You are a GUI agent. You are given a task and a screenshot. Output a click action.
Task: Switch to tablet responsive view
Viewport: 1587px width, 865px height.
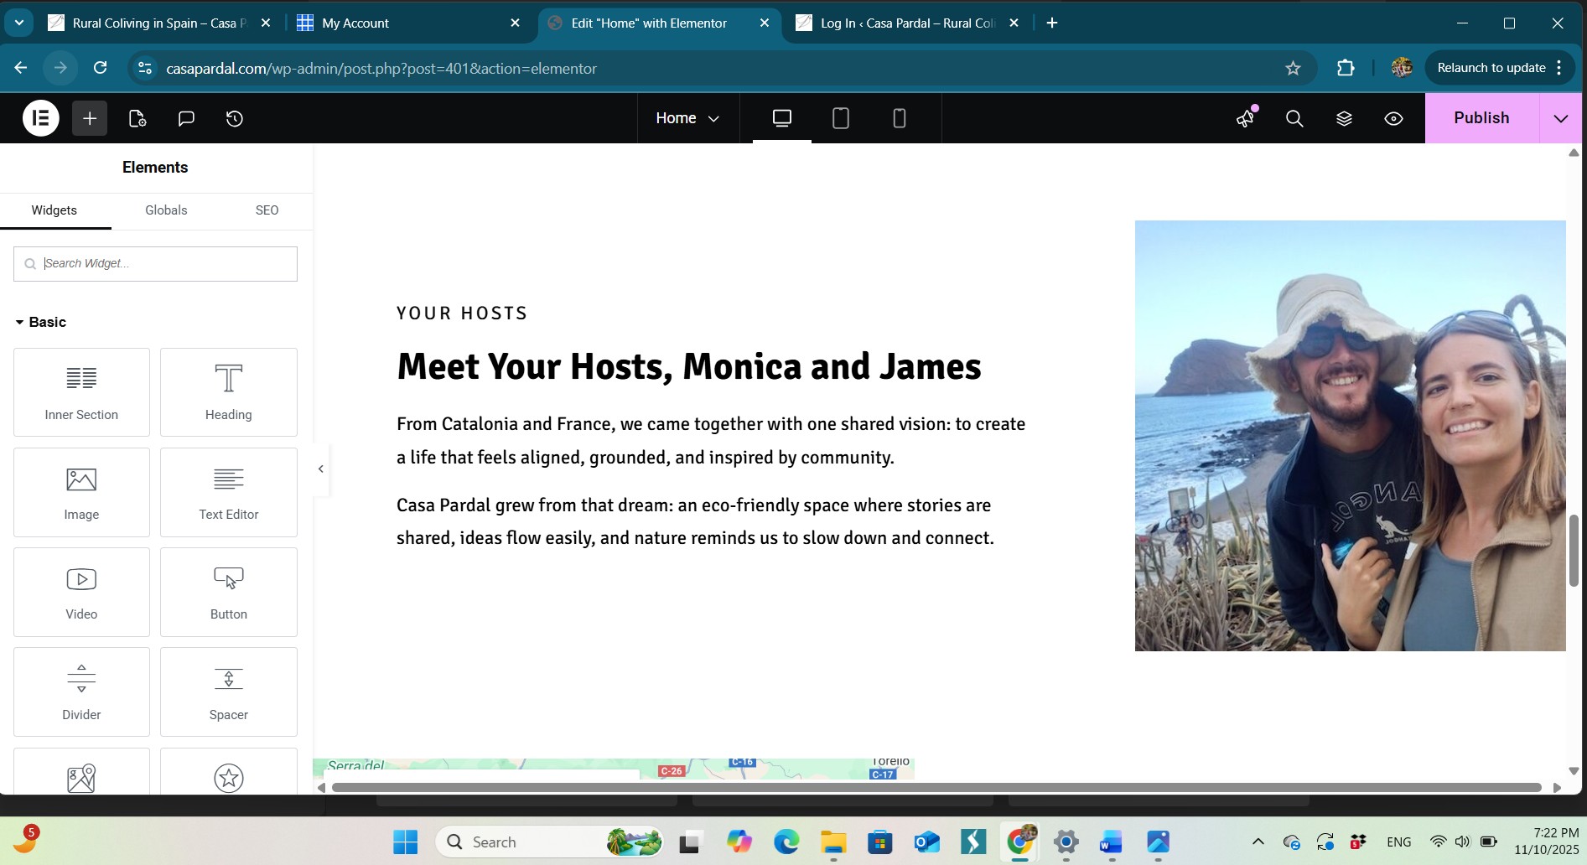[840, 118]
